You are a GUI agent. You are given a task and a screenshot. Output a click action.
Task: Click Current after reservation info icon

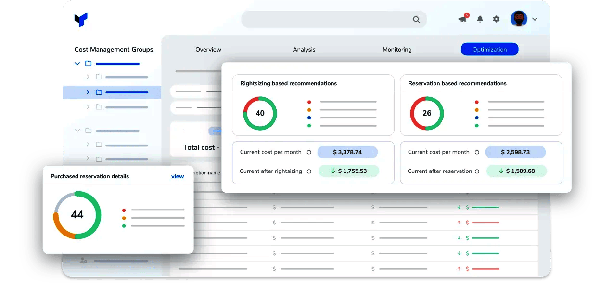click(x=477, y=171)
